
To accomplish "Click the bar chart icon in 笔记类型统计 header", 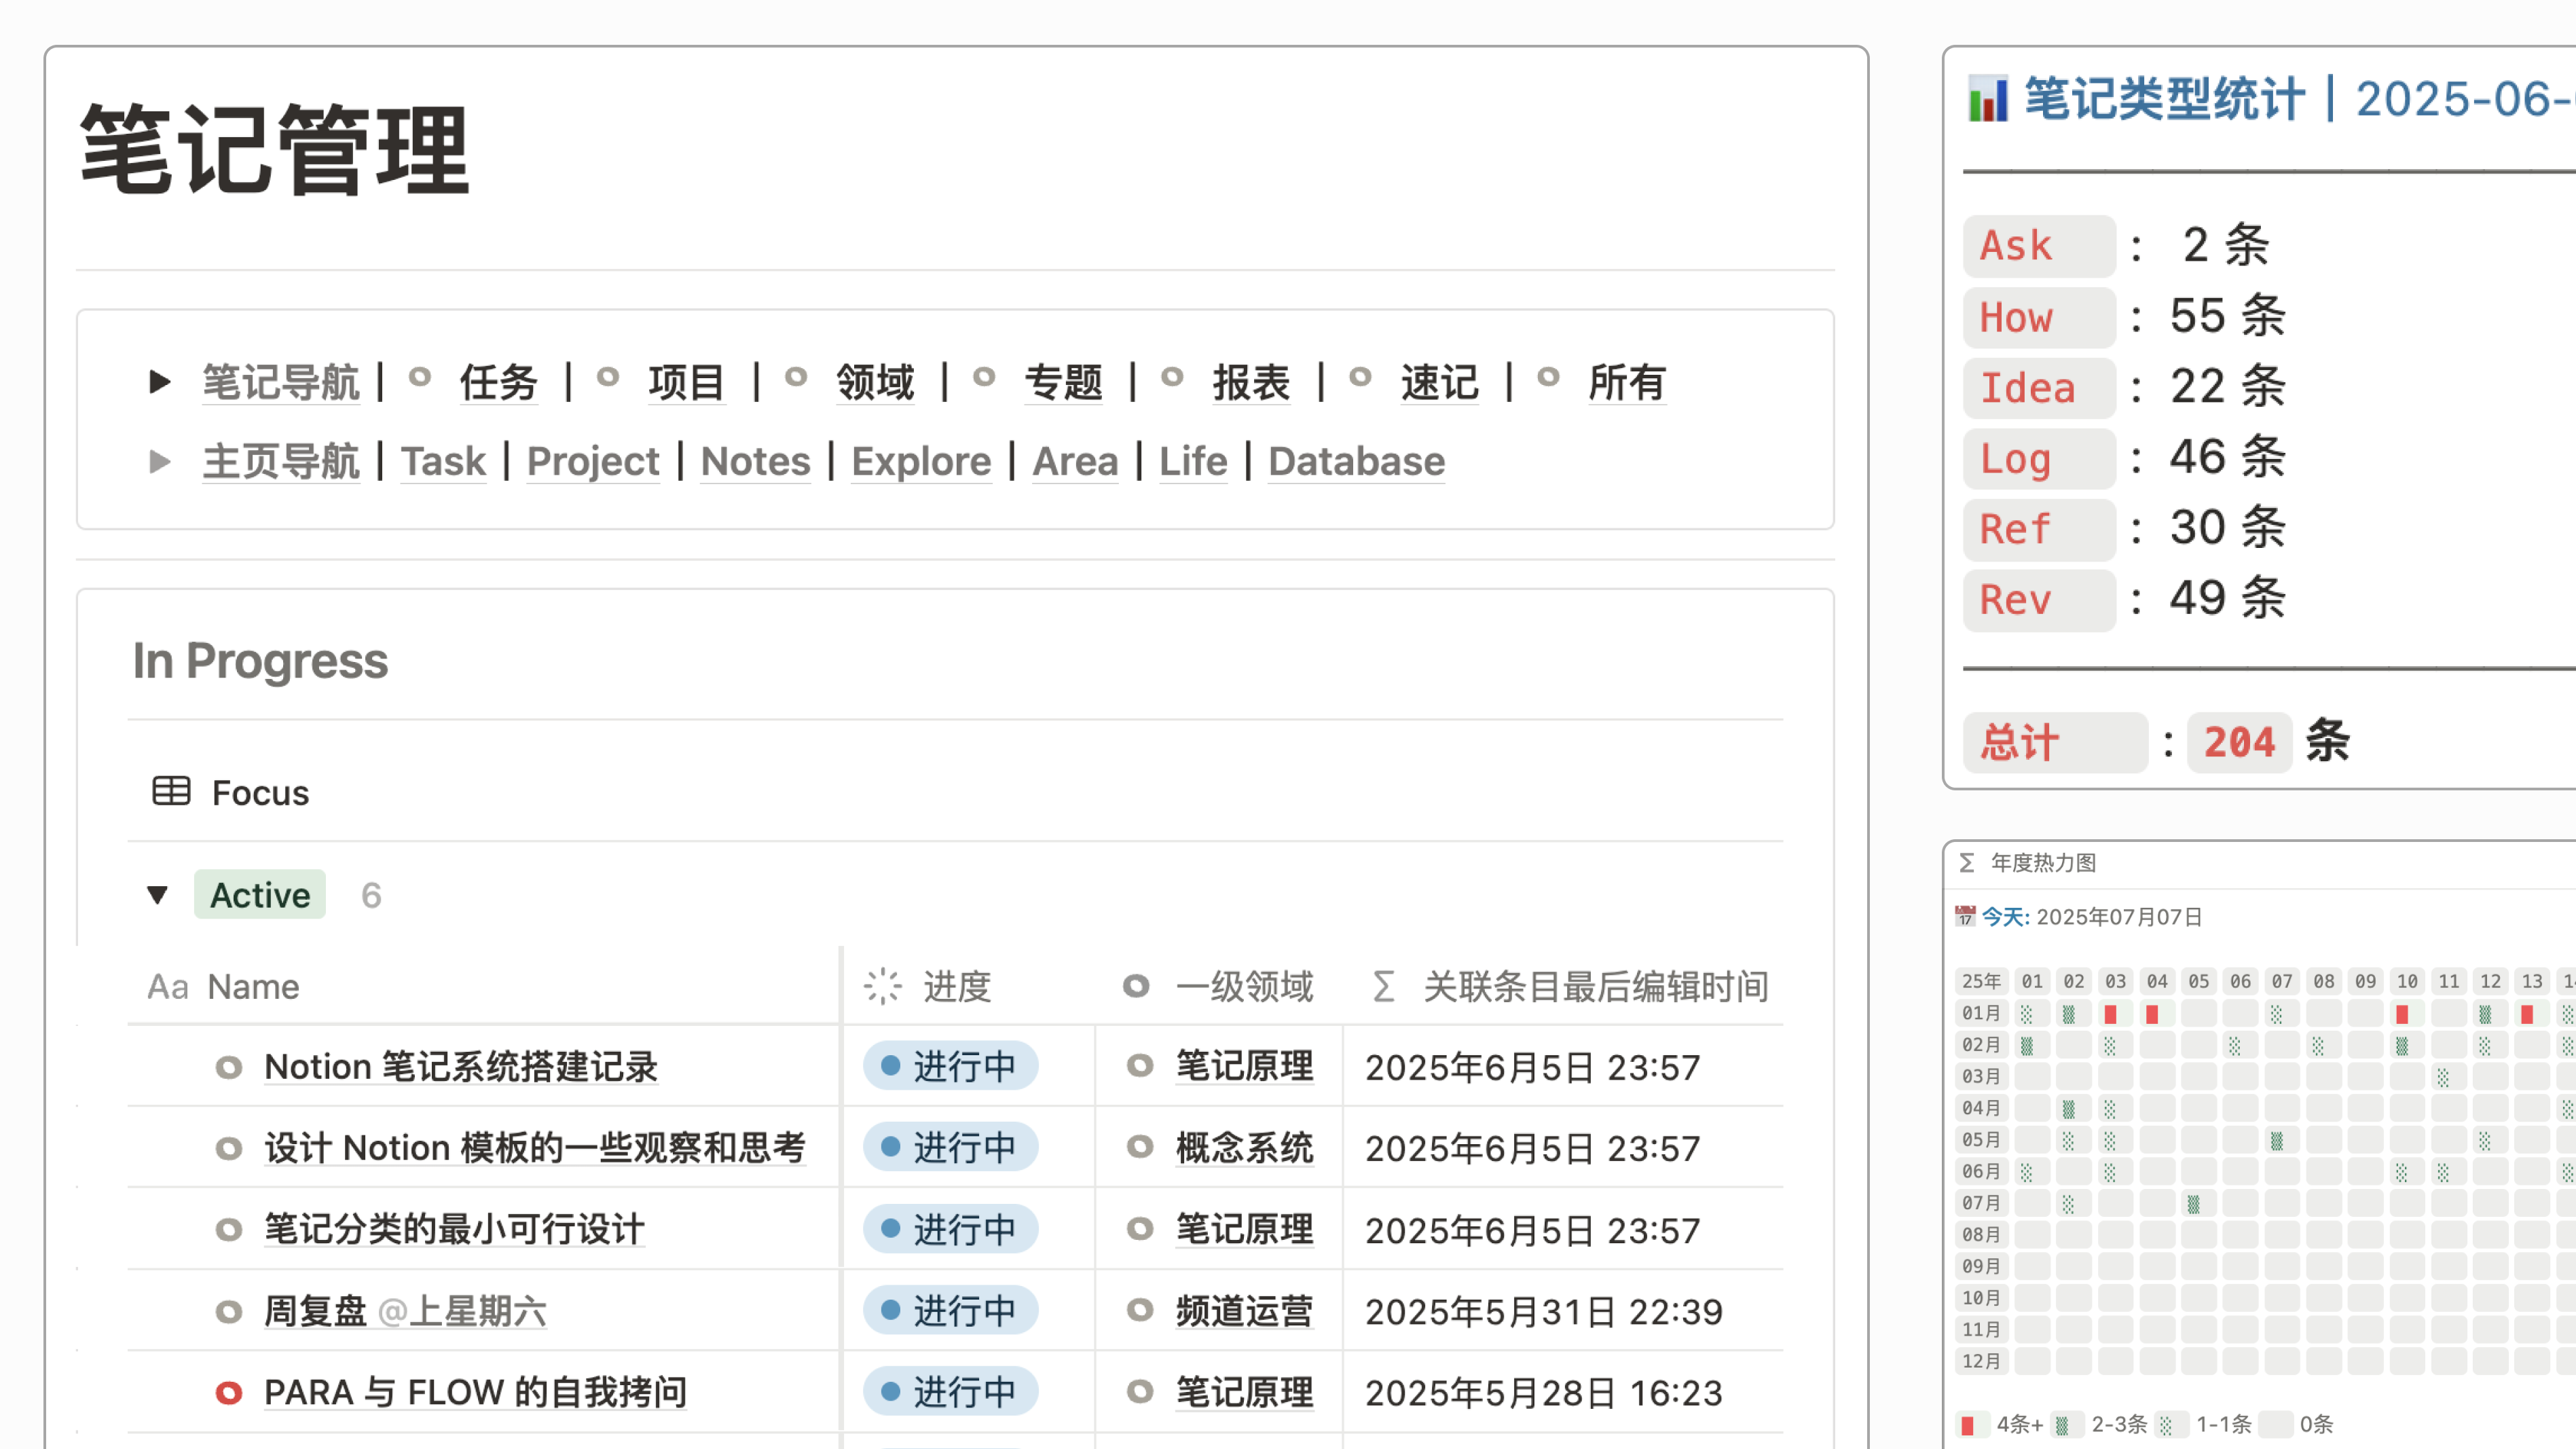I will point(1989,99).
